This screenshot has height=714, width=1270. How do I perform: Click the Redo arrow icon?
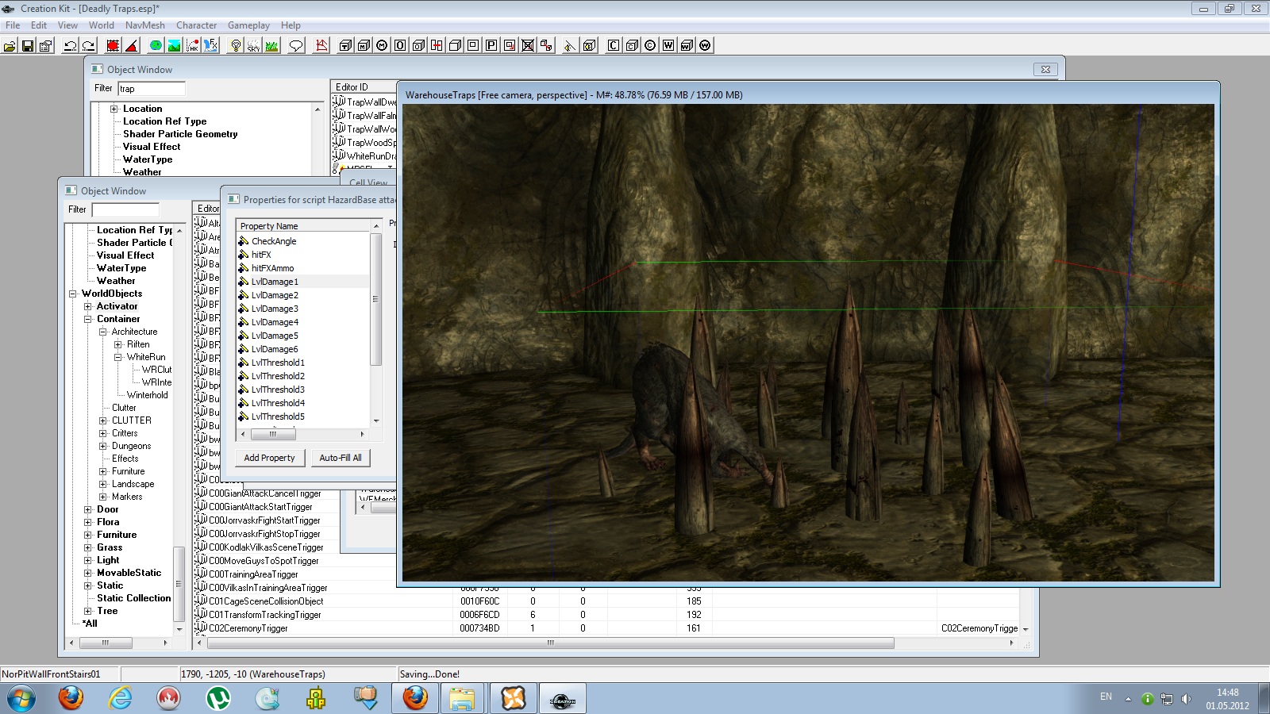coord(89,45)
